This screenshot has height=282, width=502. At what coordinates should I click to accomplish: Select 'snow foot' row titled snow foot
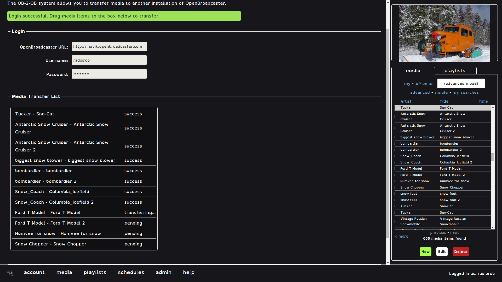[x=443, y=194]
